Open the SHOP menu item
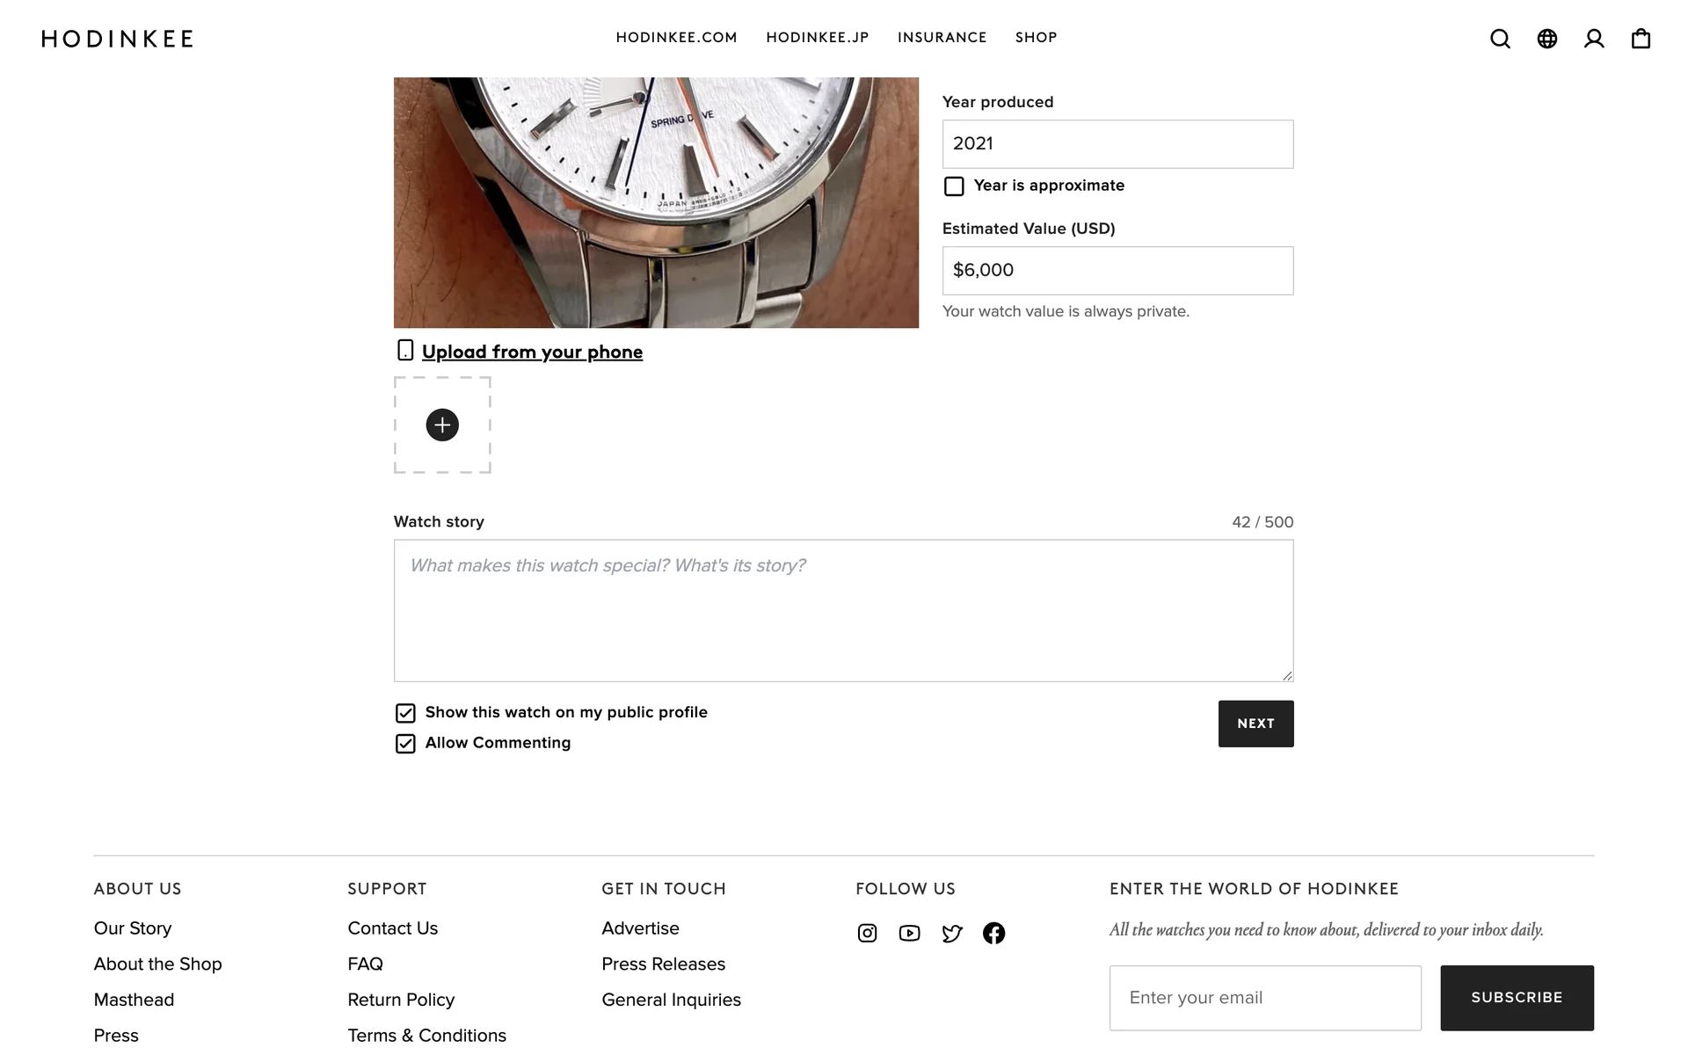 pos(1036,38)
